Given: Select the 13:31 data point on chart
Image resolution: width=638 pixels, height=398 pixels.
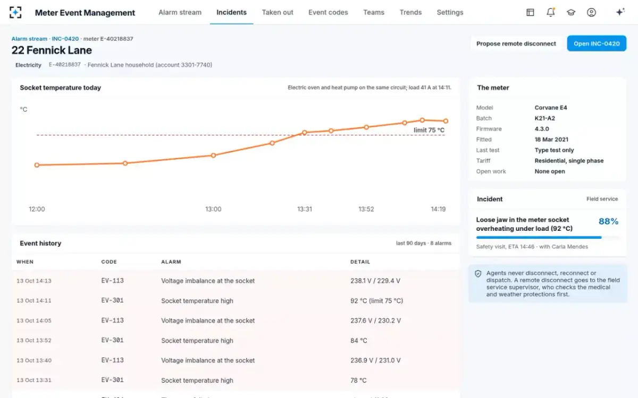Looking at the screenshot, I should (305, 133).
